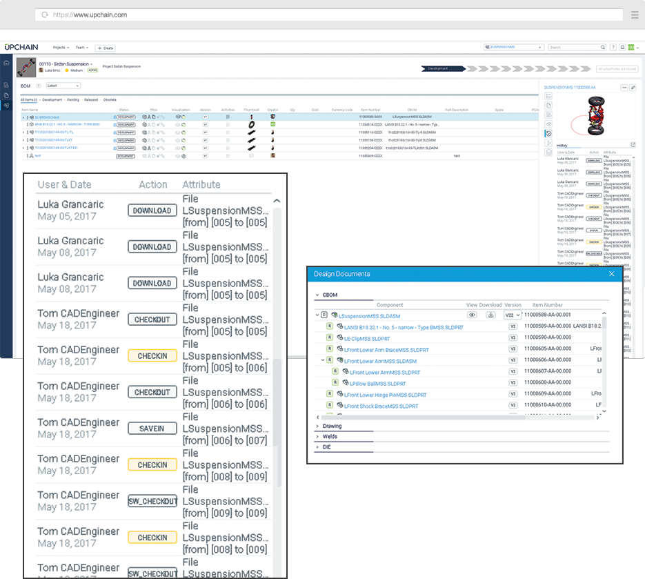Open the History clock icon in side panel
Image resolution: width=645 pixels, height=579 pixels.
[x=548, y=133]
